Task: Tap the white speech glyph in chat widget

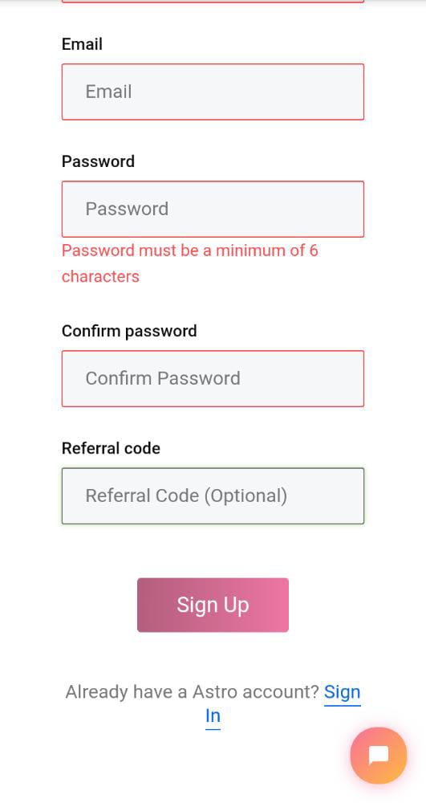Action: tap(379, 756)
